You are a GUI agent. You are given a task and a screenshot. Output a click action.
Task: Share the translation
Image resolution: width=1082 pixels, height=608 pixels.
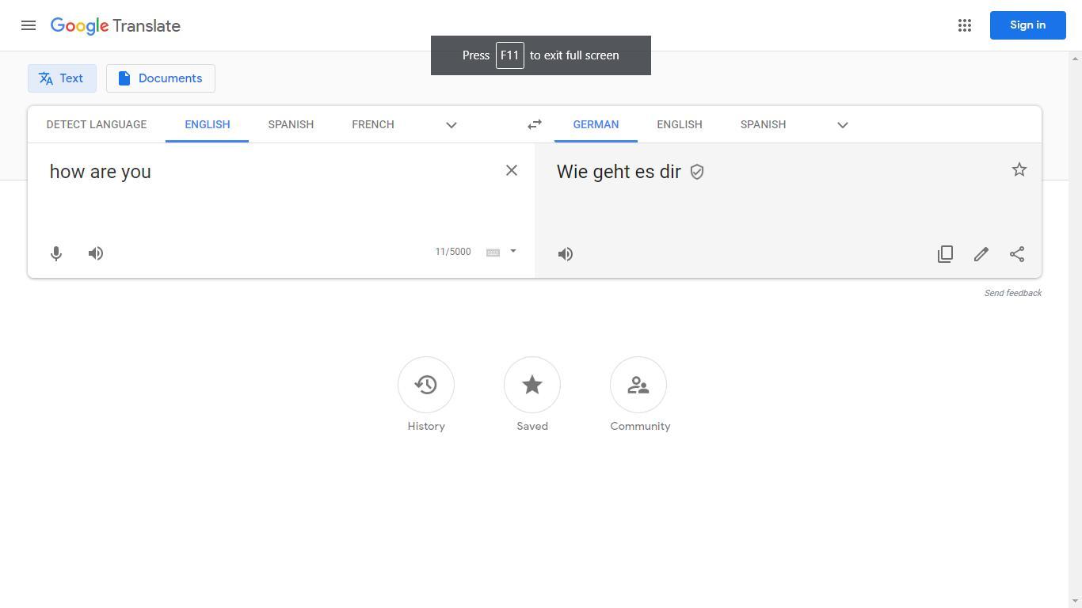point(1017,254)
